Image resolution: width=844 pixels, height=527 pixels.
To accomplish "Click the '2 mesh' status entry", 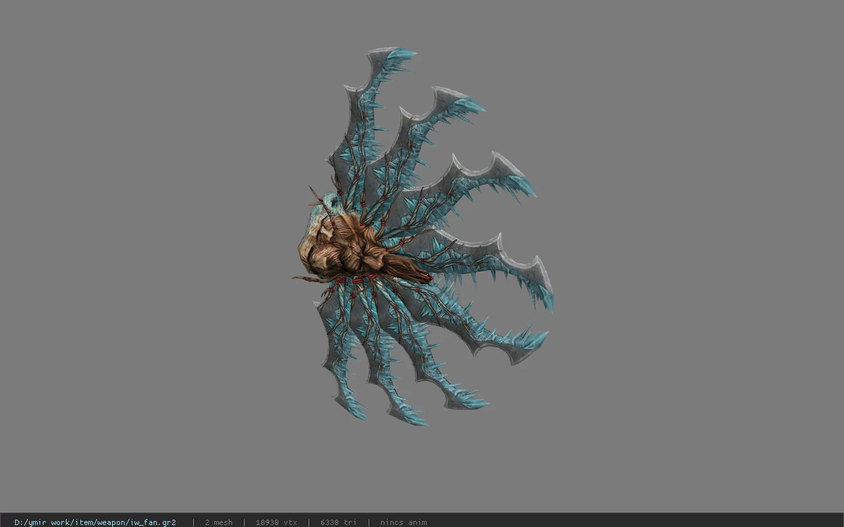I will coord(218,522).
